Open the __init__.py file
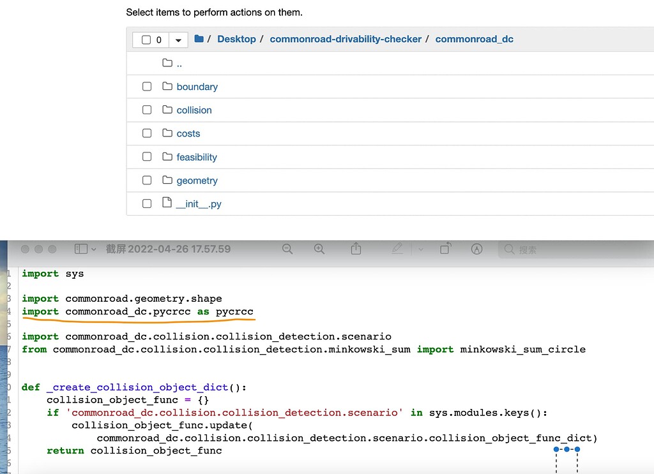 coord(199,204)
